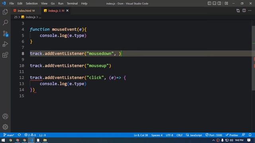The width and height of the screenshot is (255, 143).
Task: Click the microphone icon in system tray
Action: [222, 140]
